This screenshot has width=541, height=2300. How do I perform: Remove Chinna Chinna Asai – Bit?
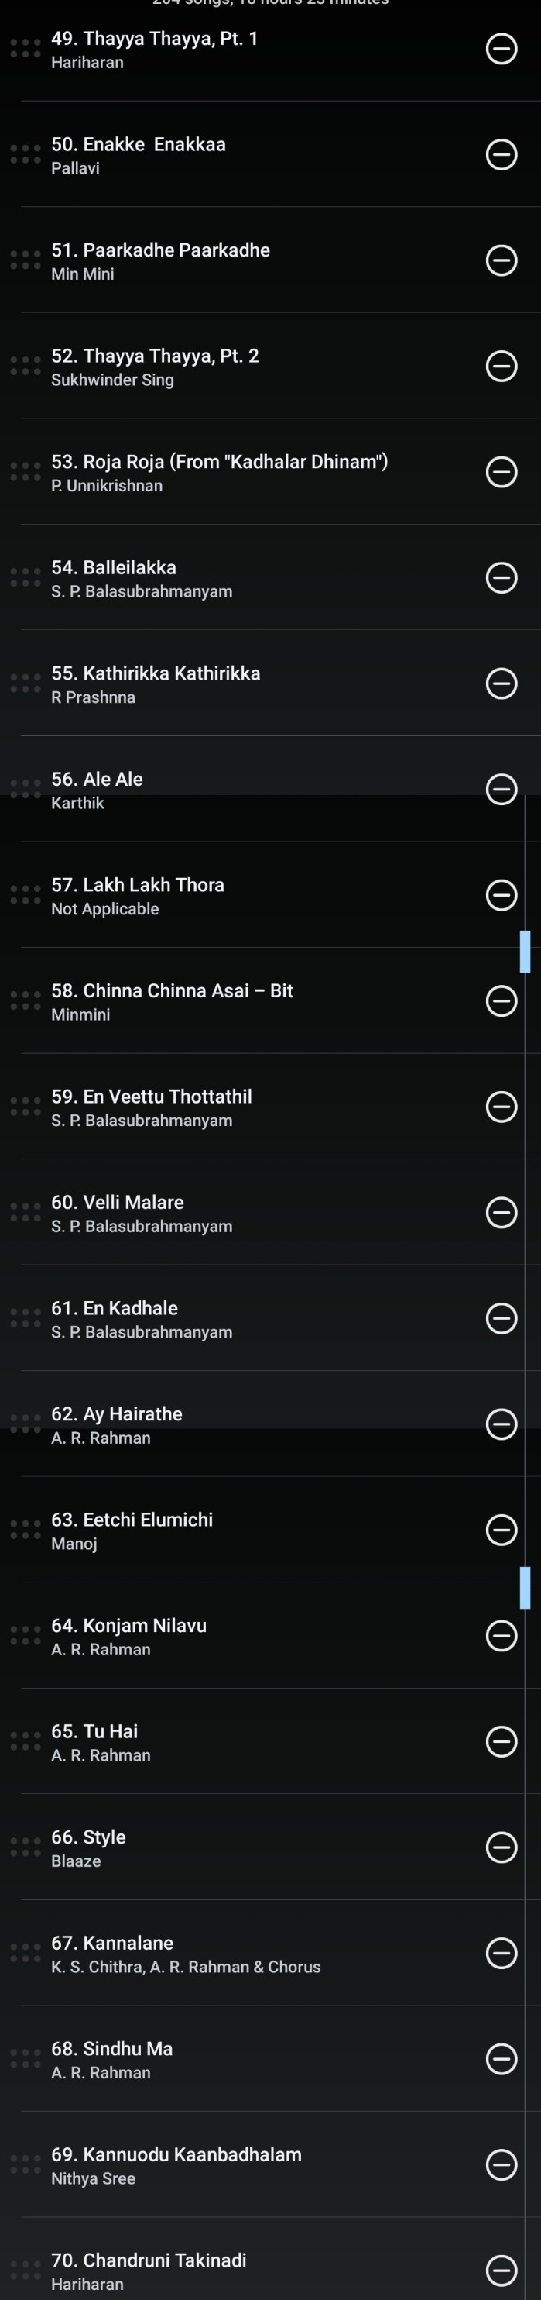(501, 1001)
